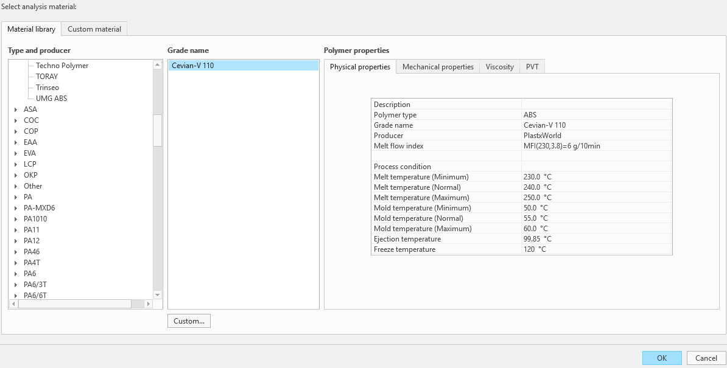Select Techno Polymer producer
Screen dimensions: 727x368
point(62,66)
